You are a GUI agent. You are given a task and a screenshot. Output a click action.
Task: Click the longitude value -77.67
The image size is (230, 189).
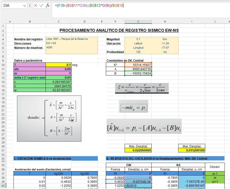coord(165,48)
